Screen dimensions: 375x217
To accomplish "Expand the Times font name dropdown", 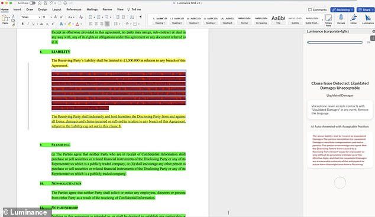I will click(30, 17).
